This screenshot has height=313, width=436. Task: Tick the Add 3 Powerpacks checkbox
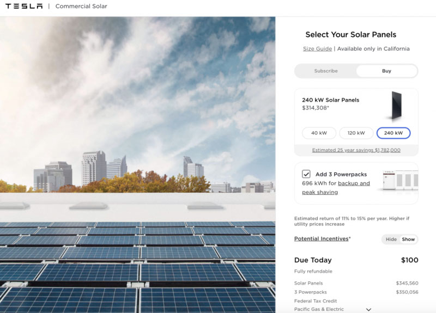click(306, 174)
